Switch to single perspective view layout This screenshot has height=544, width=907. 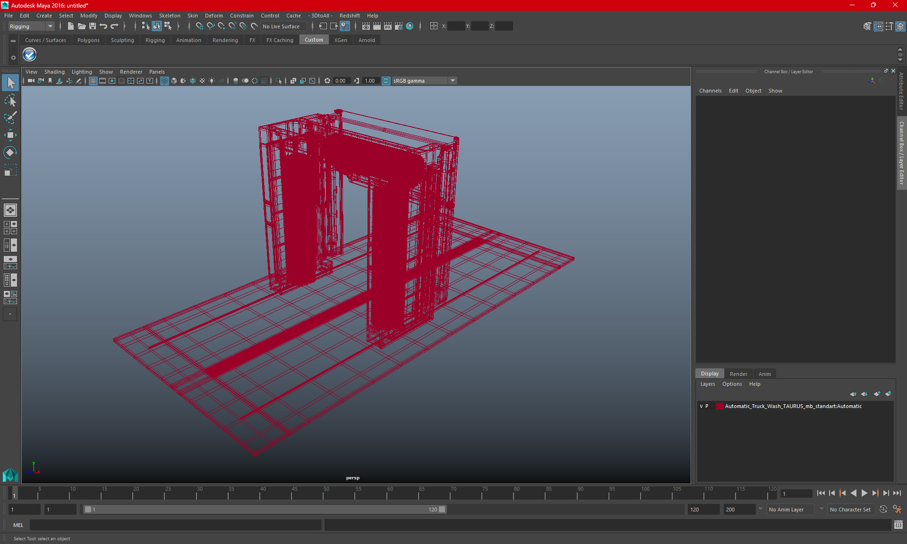pyautogui.click(x=10, y=210)
